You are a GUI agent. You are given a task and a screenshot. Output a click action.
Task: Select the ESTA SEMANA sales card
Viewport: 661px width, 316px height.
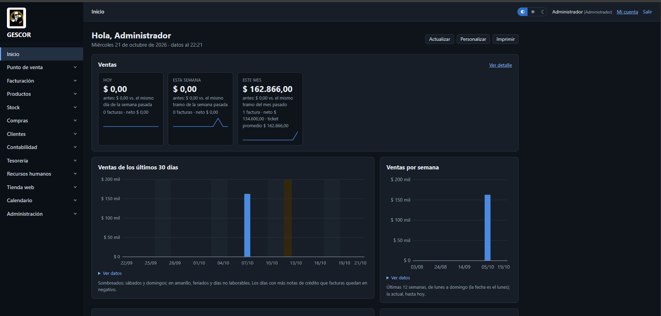[200, 109]
